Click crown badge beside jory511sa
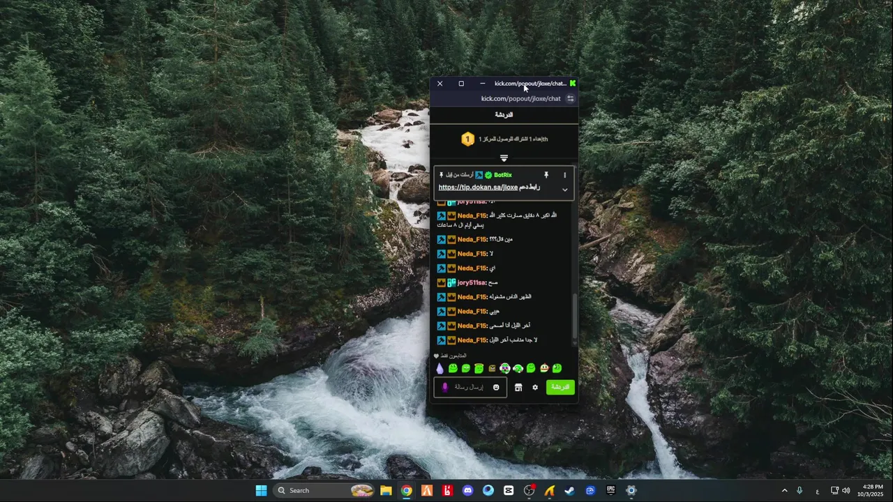The height and width of the screenshot is (502, 893). [442, 282]
